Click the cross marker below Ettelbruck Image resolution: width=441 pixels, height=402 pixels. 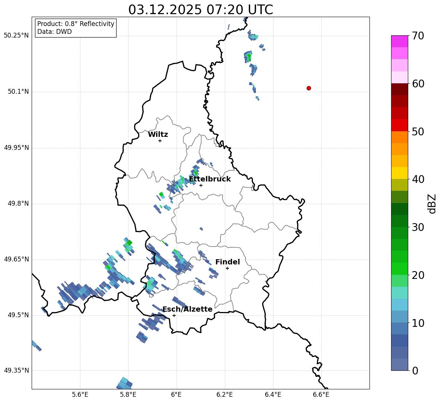(x=201, y=185)
